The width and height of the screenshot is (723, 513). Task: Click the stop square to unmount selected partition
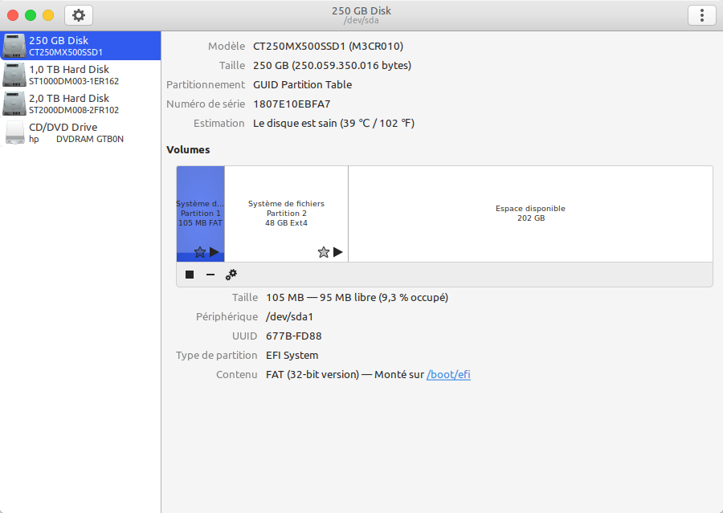(190, 275)
